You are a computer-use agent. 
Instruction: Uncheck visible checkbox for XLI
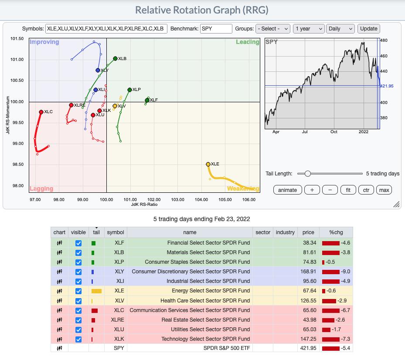(78, 282)
